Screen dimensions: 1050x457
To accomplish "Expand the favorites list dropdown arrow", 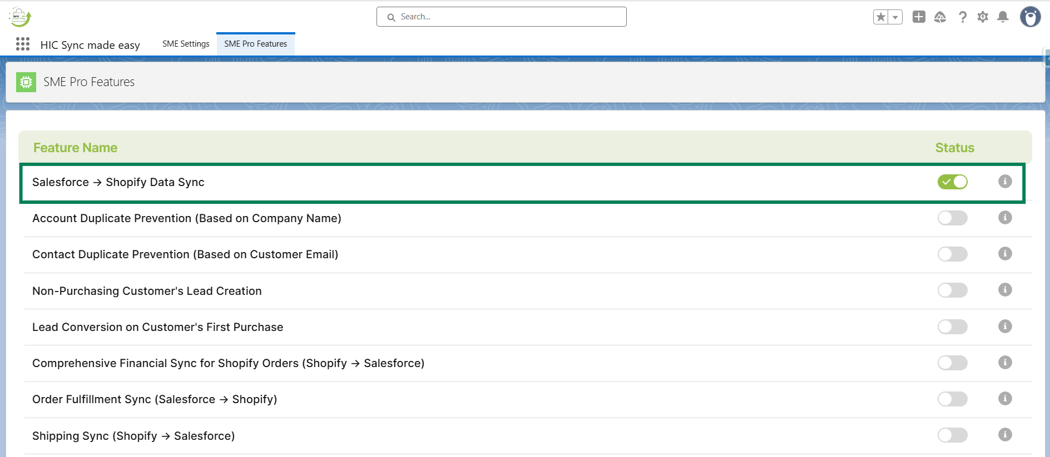I will 895,17.
